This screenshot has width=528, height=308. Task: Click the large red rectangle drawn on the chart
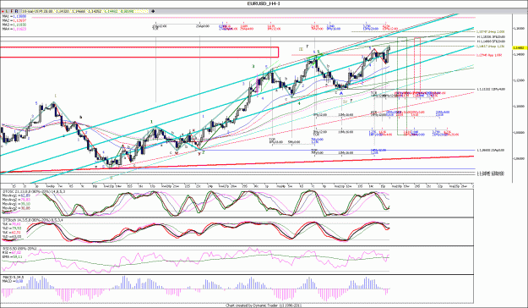tap(139, 52)
